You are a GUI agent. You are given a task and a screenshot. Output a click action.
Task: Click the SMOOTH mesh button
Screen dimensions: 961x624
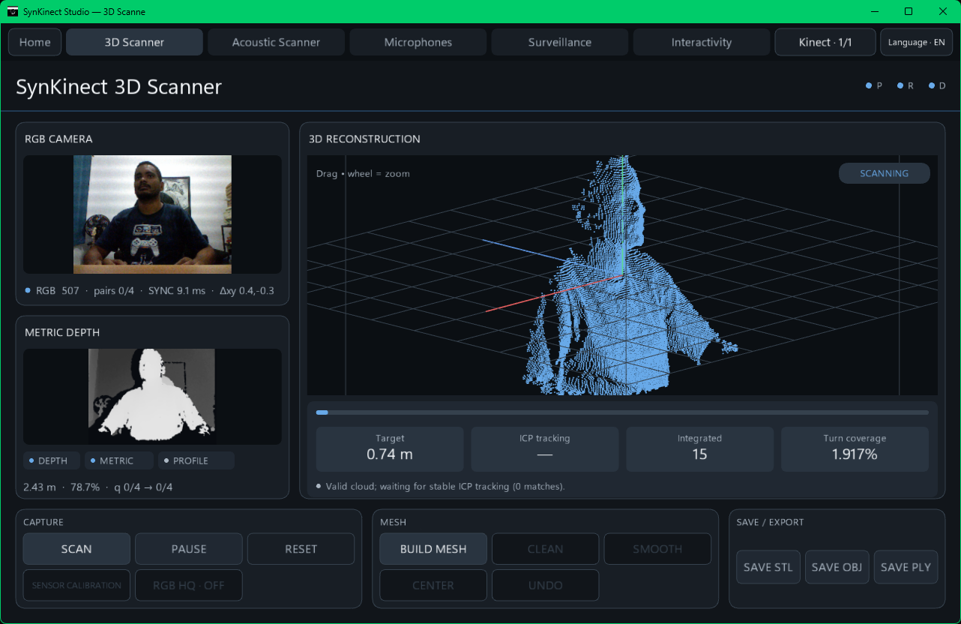pyautogui.click(x=657, y=549)
